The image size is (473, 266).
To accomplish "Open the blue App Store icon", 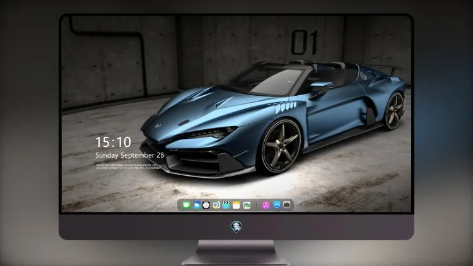I will point(277,205).
